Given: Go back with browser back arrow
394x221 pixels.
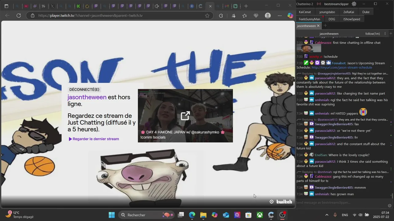Looking at the screenshot, I should coord(7,15).
